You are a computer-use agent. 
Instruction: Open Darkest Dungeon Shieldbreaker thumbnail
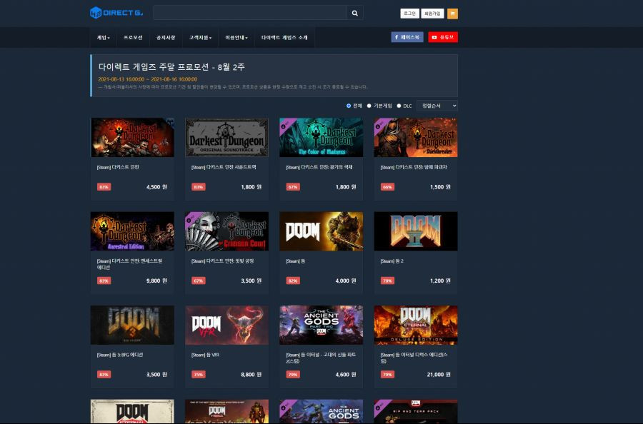(x=416, y=137)
